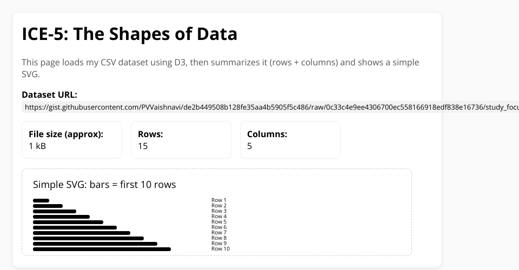Screen dimensions: 519x270
Task: Click the "Dataset URL:" label
Action: 50,94
